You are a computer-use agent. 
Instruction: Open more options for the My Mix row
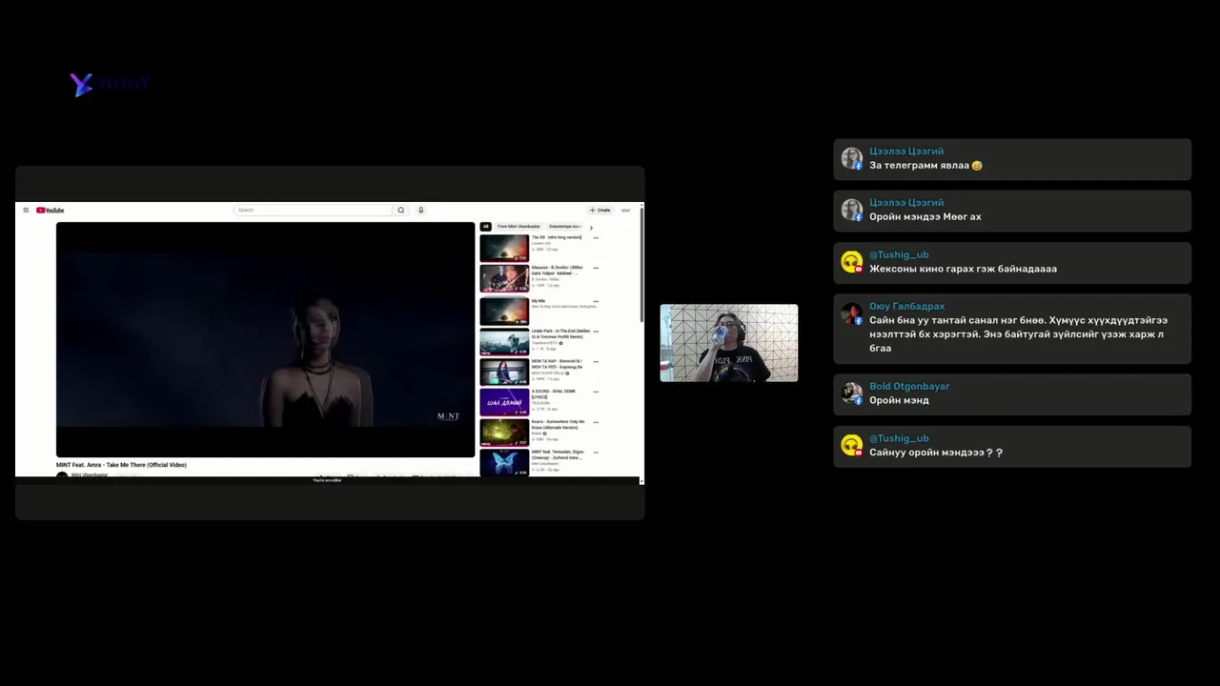596,302
